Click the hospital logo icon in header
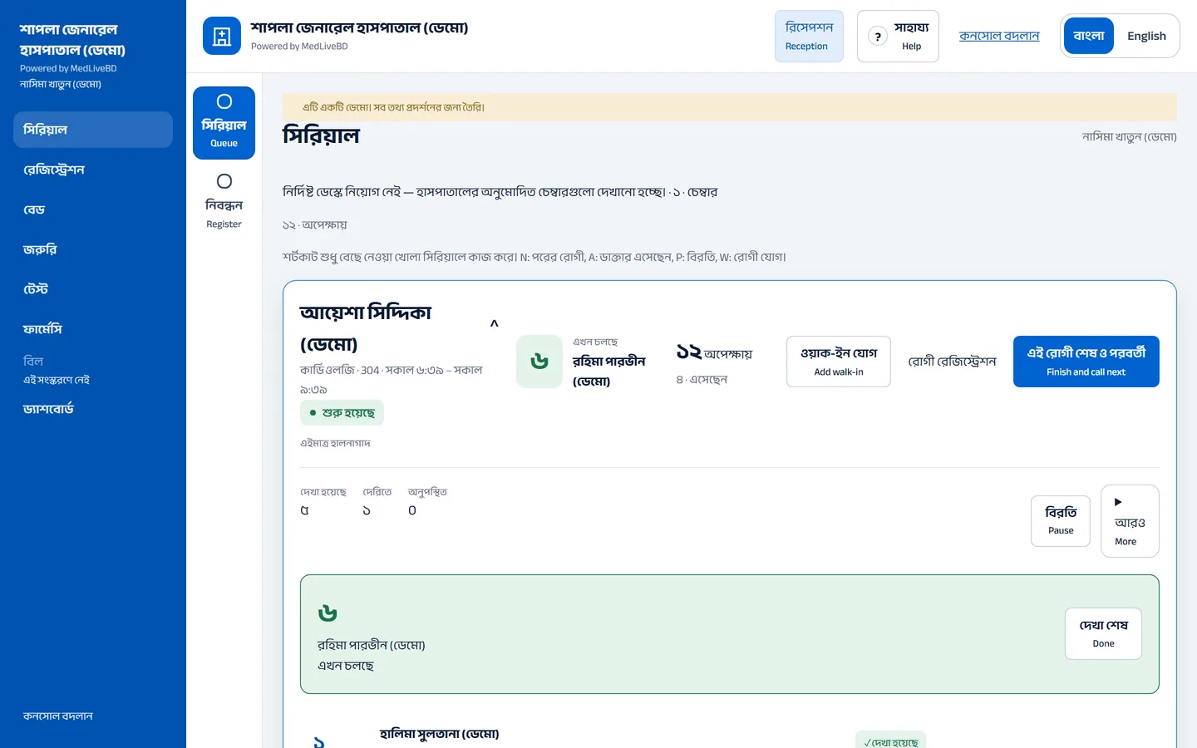This screenshot has height=748, width=1197. pyautogui.click(x=222, y=36)
